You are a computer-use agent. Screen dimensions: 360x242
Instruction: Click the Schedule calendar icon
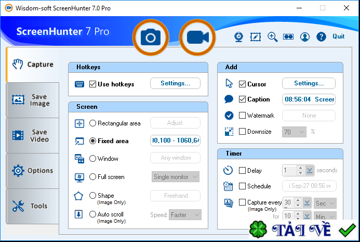(228, 186)
